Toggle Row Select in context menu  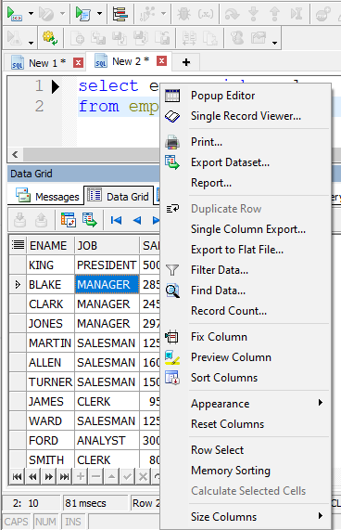click(x=217, y=450)
